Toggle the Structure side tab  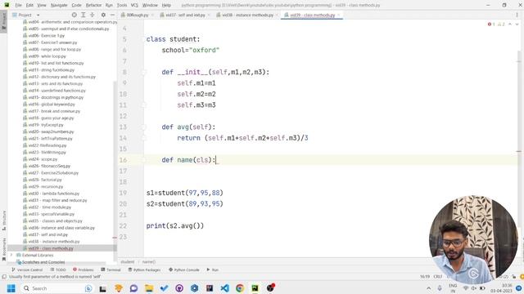(x=3, y=220)
